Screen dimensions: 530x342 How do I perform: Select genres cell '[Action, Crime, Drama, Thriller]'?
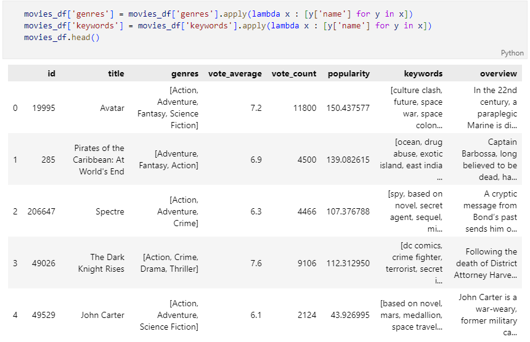169,263
